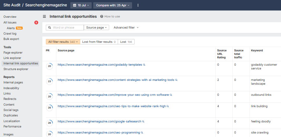Click the Word or phrase search field
Viewport: 281px width, 137px height.
[67, 28]
